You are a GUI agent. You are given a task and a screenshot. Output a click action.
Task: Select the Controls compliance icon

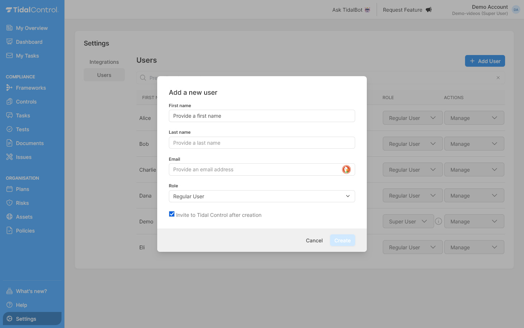[9, 101]
